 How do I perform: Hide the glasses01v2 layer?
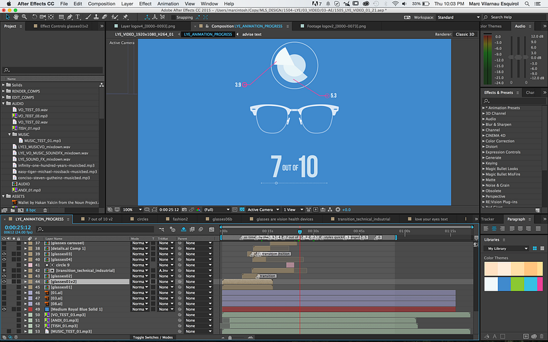[x=4, y=282]
